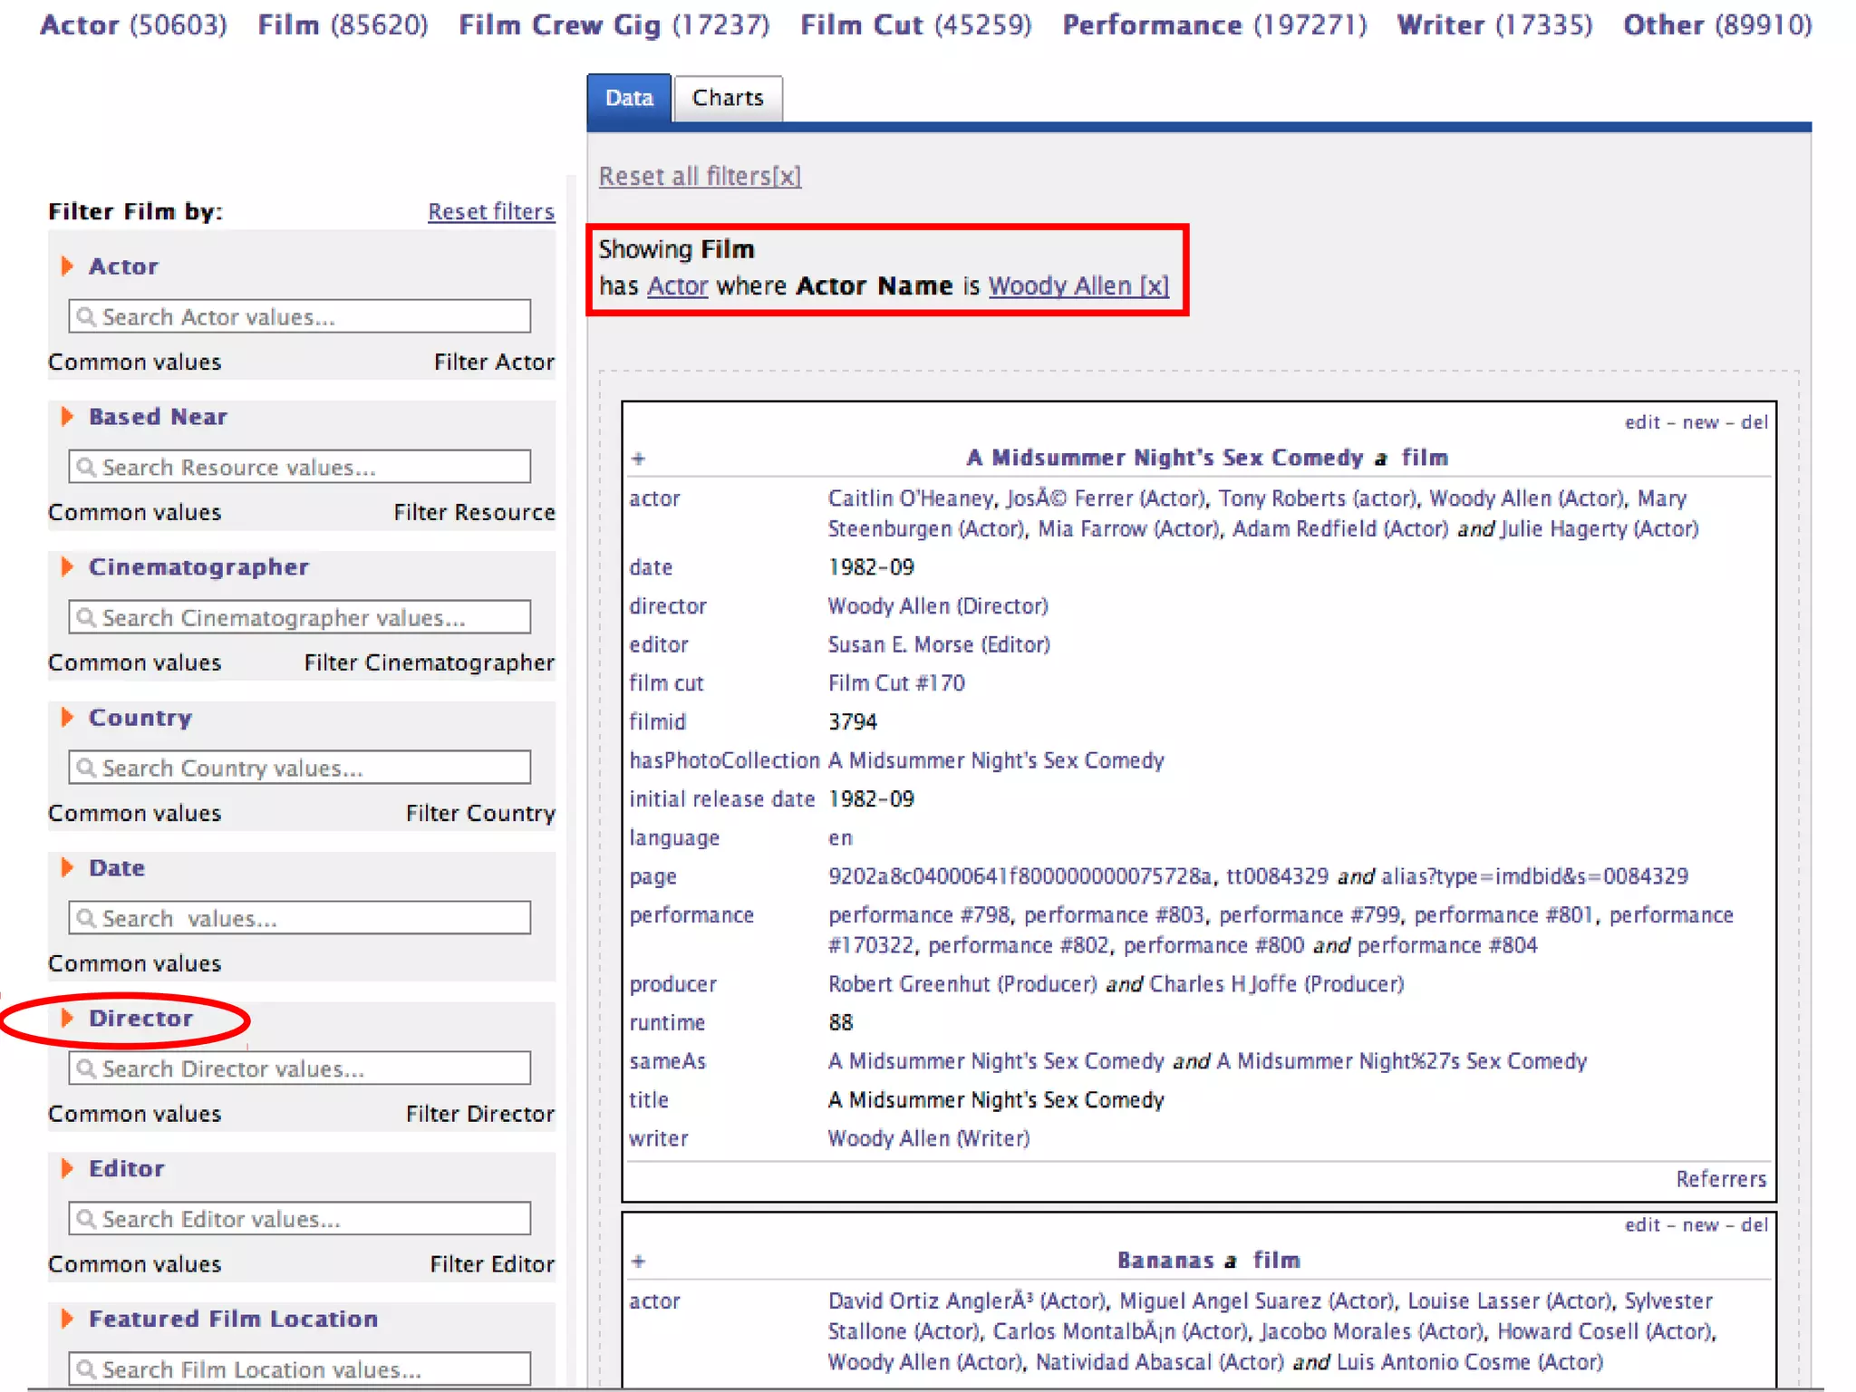The height and width of the screenshot is (1392, 1856).
Task: Expand the Actor filter triangle
Action: [67, 266]
